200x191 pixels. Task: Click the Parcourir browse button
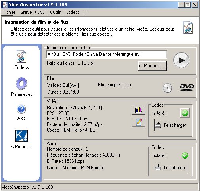pyautogui.click(x=152, y=66)
